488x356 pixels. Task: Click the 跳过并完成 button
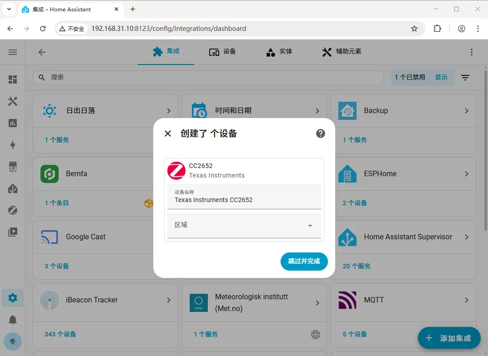(x=304, y=261)
